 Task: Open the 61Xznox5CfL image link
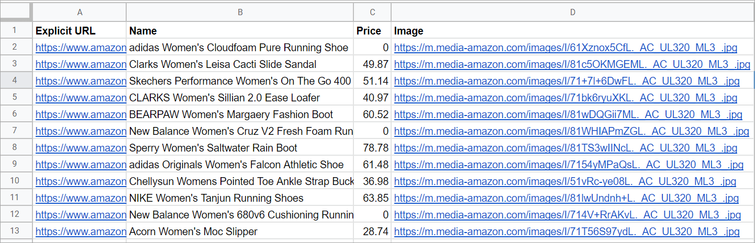point(565,48)
